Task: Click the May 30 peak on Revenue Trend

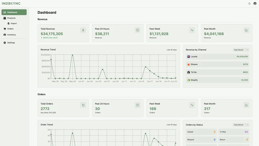Action: pos(72,55)
